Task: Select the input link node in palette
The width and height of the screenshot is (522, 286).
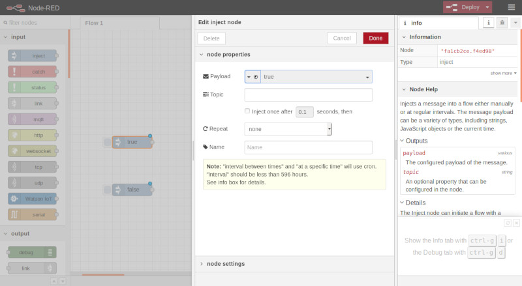Action: pos(32,104)
